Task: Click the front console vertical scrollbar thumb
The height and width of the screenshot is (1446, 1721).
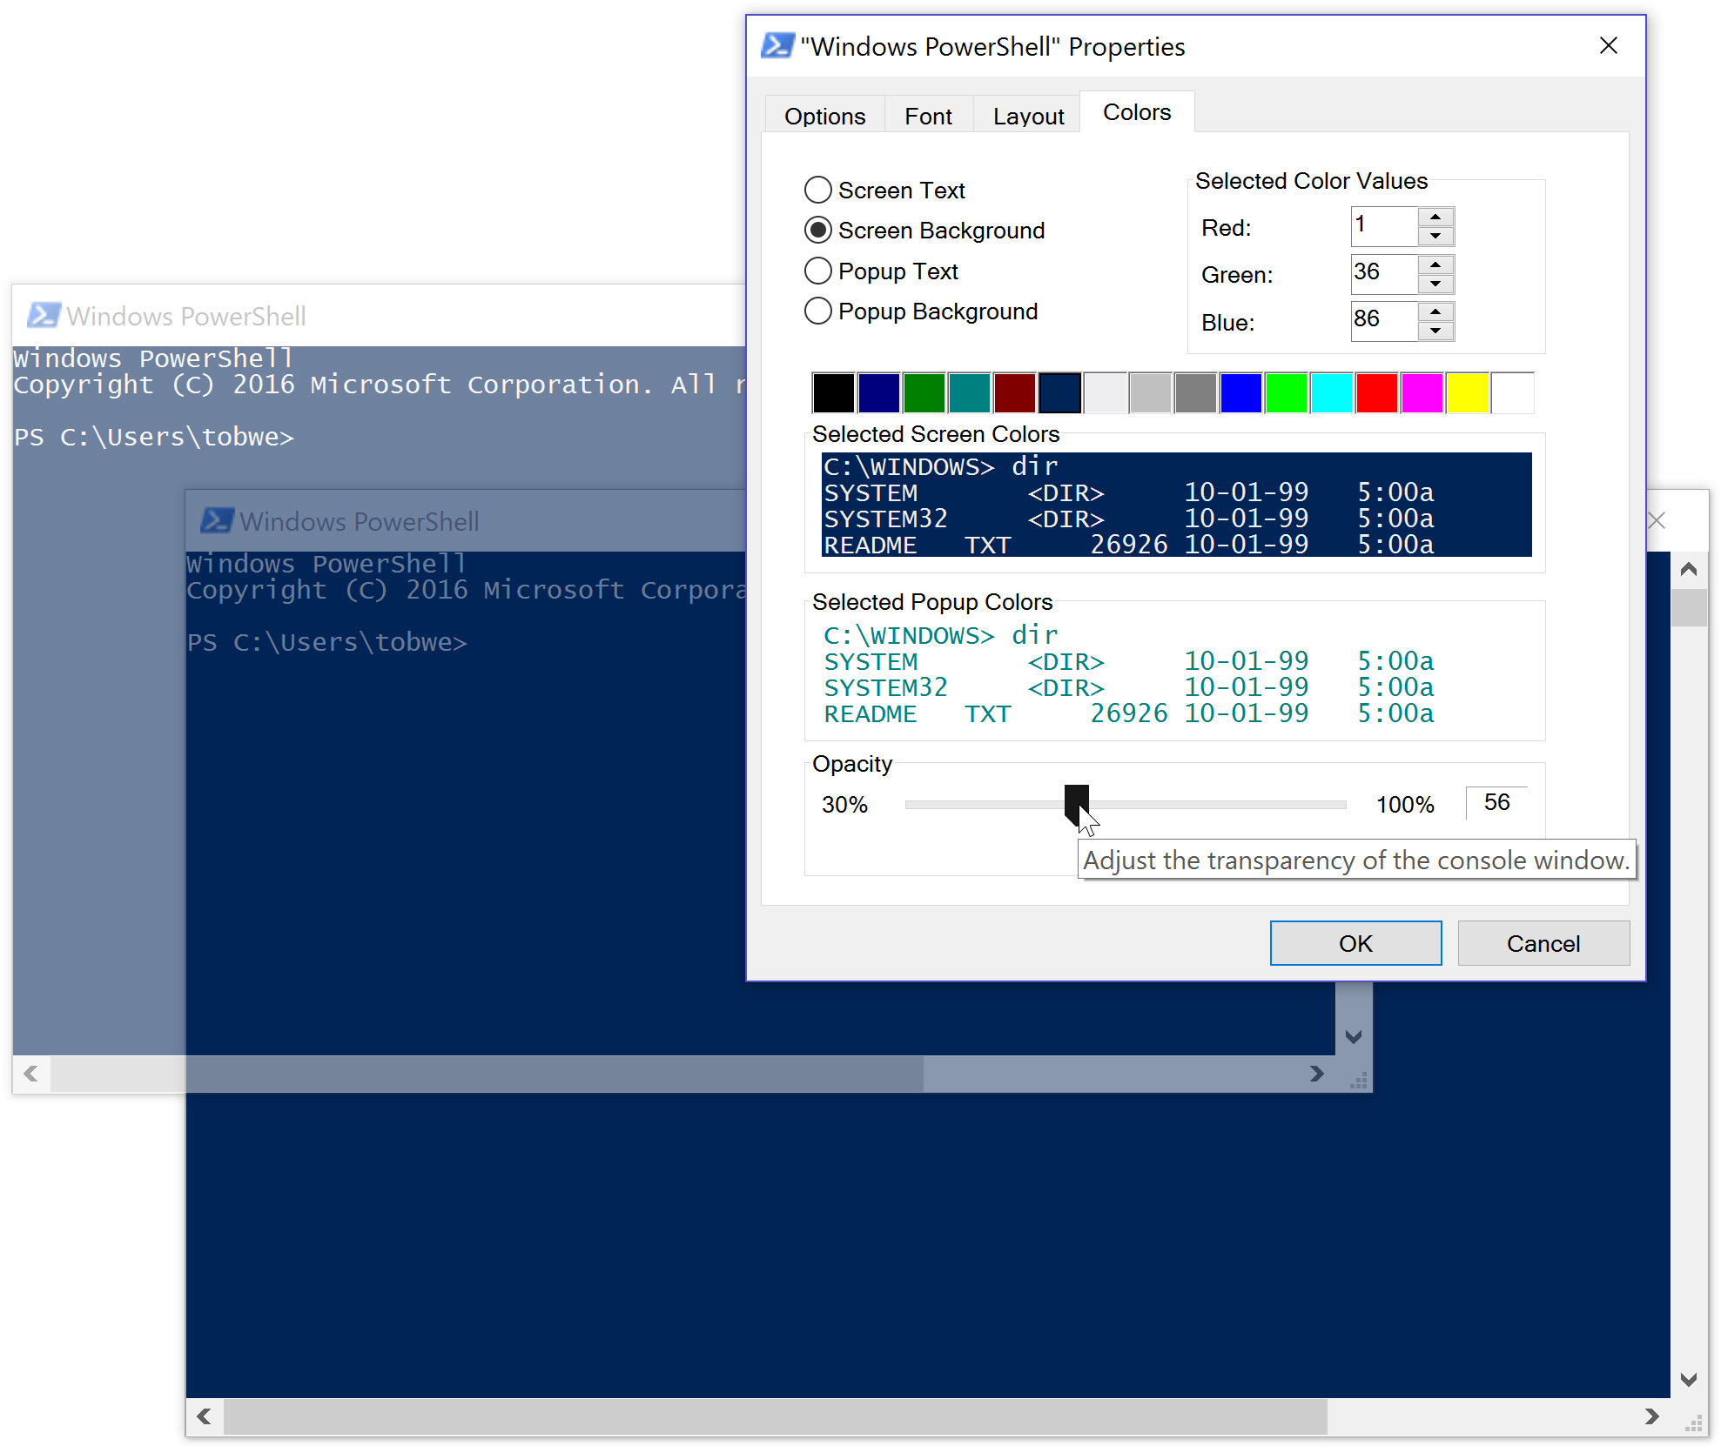Action: point(1689,607)
